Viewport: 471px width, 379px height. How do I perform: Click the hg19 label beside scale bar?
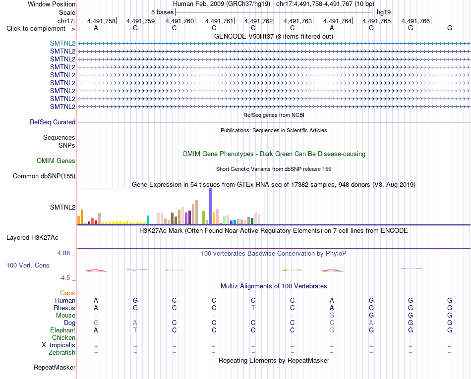[384, 12]
